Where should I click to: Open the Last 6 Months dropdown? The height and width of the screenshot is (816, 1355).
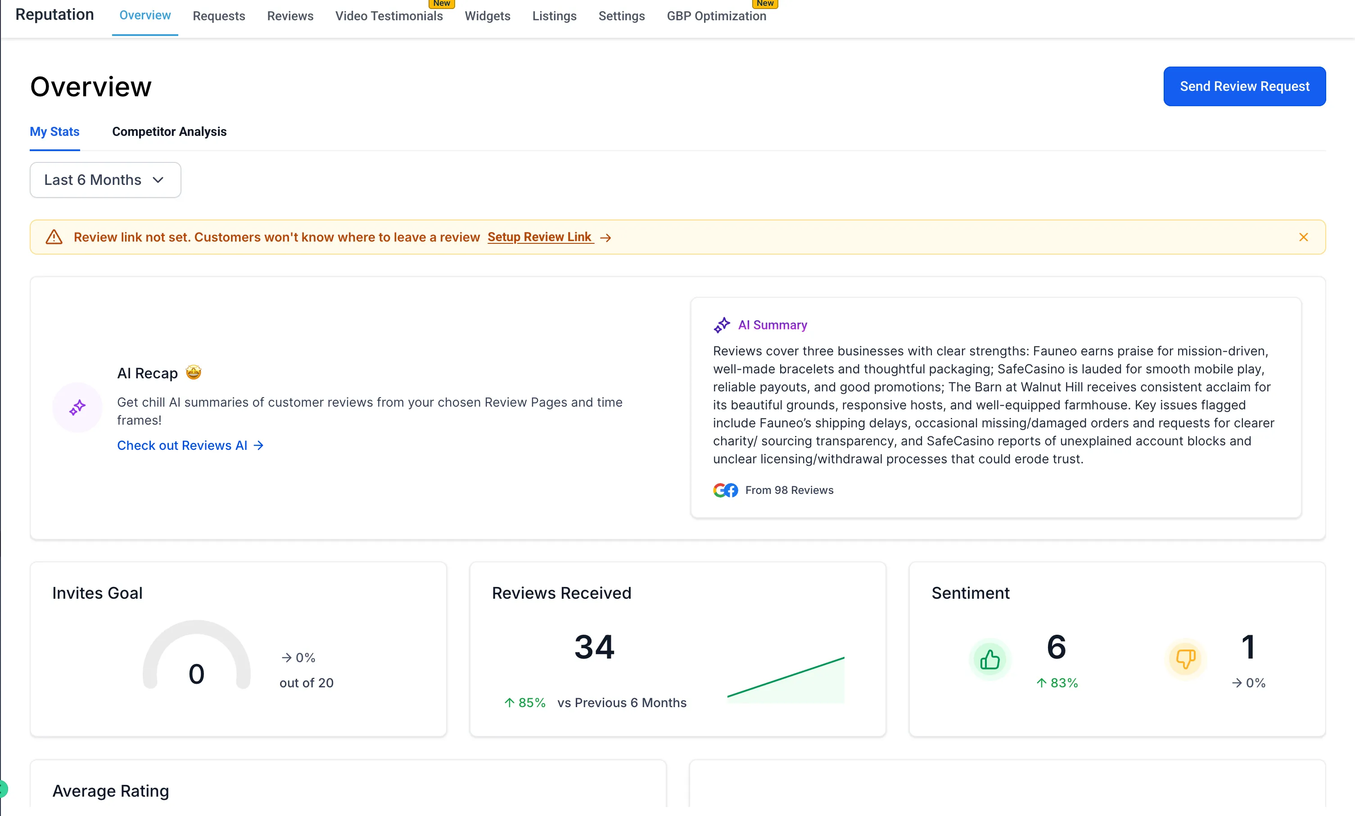click(105, 179)
